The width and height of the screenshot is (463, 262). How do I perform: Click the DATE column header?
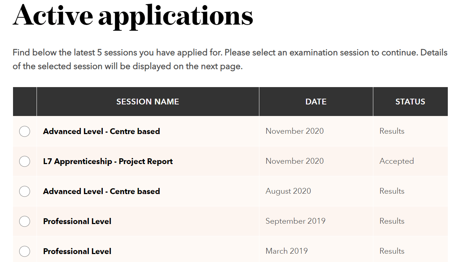tap(316, 102)
